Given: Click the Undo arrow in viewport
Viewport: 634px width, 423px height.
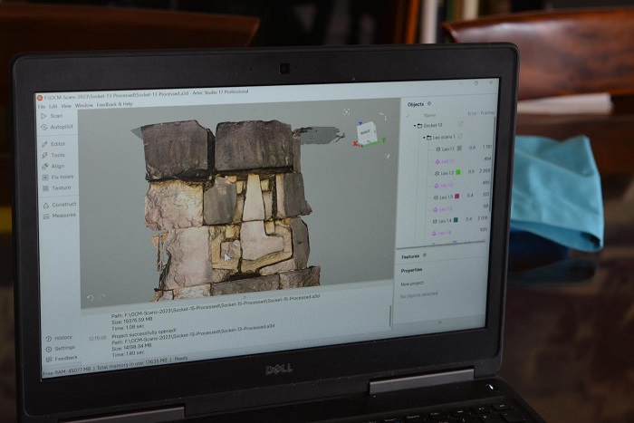Looking at the screenshot, I should pyautogui.click(x=91, y=297).
